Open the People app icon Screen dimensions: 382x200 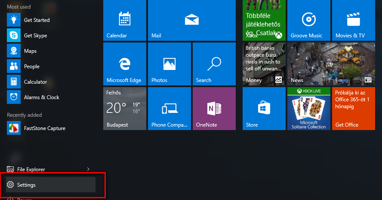pos(14,67)
